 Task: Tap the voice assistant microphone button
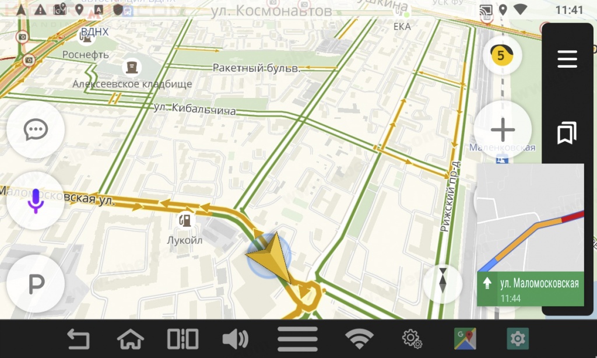(36, 201)
